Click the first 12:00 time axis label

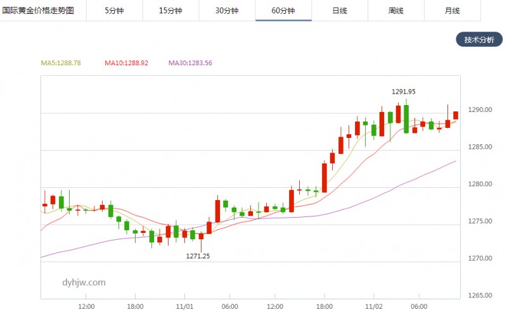86,306
